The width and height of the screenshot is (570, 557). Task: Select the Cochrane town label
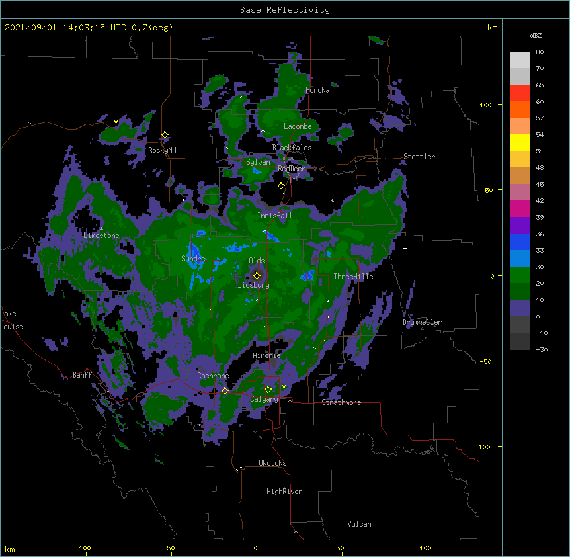point(213,376)
